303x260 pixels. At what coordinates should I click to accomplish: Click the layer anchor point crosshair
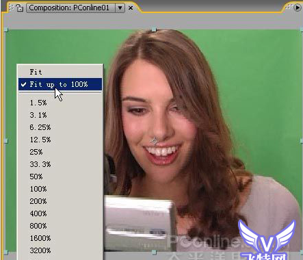[155, 141]
